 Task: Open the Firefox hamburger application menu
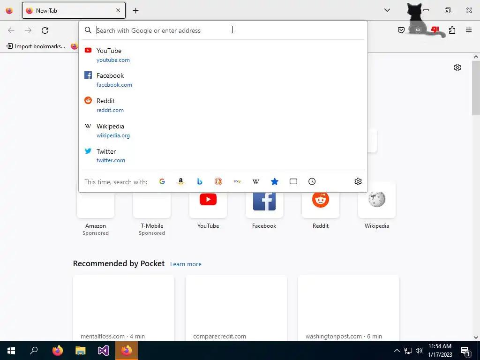pos(469,30)
